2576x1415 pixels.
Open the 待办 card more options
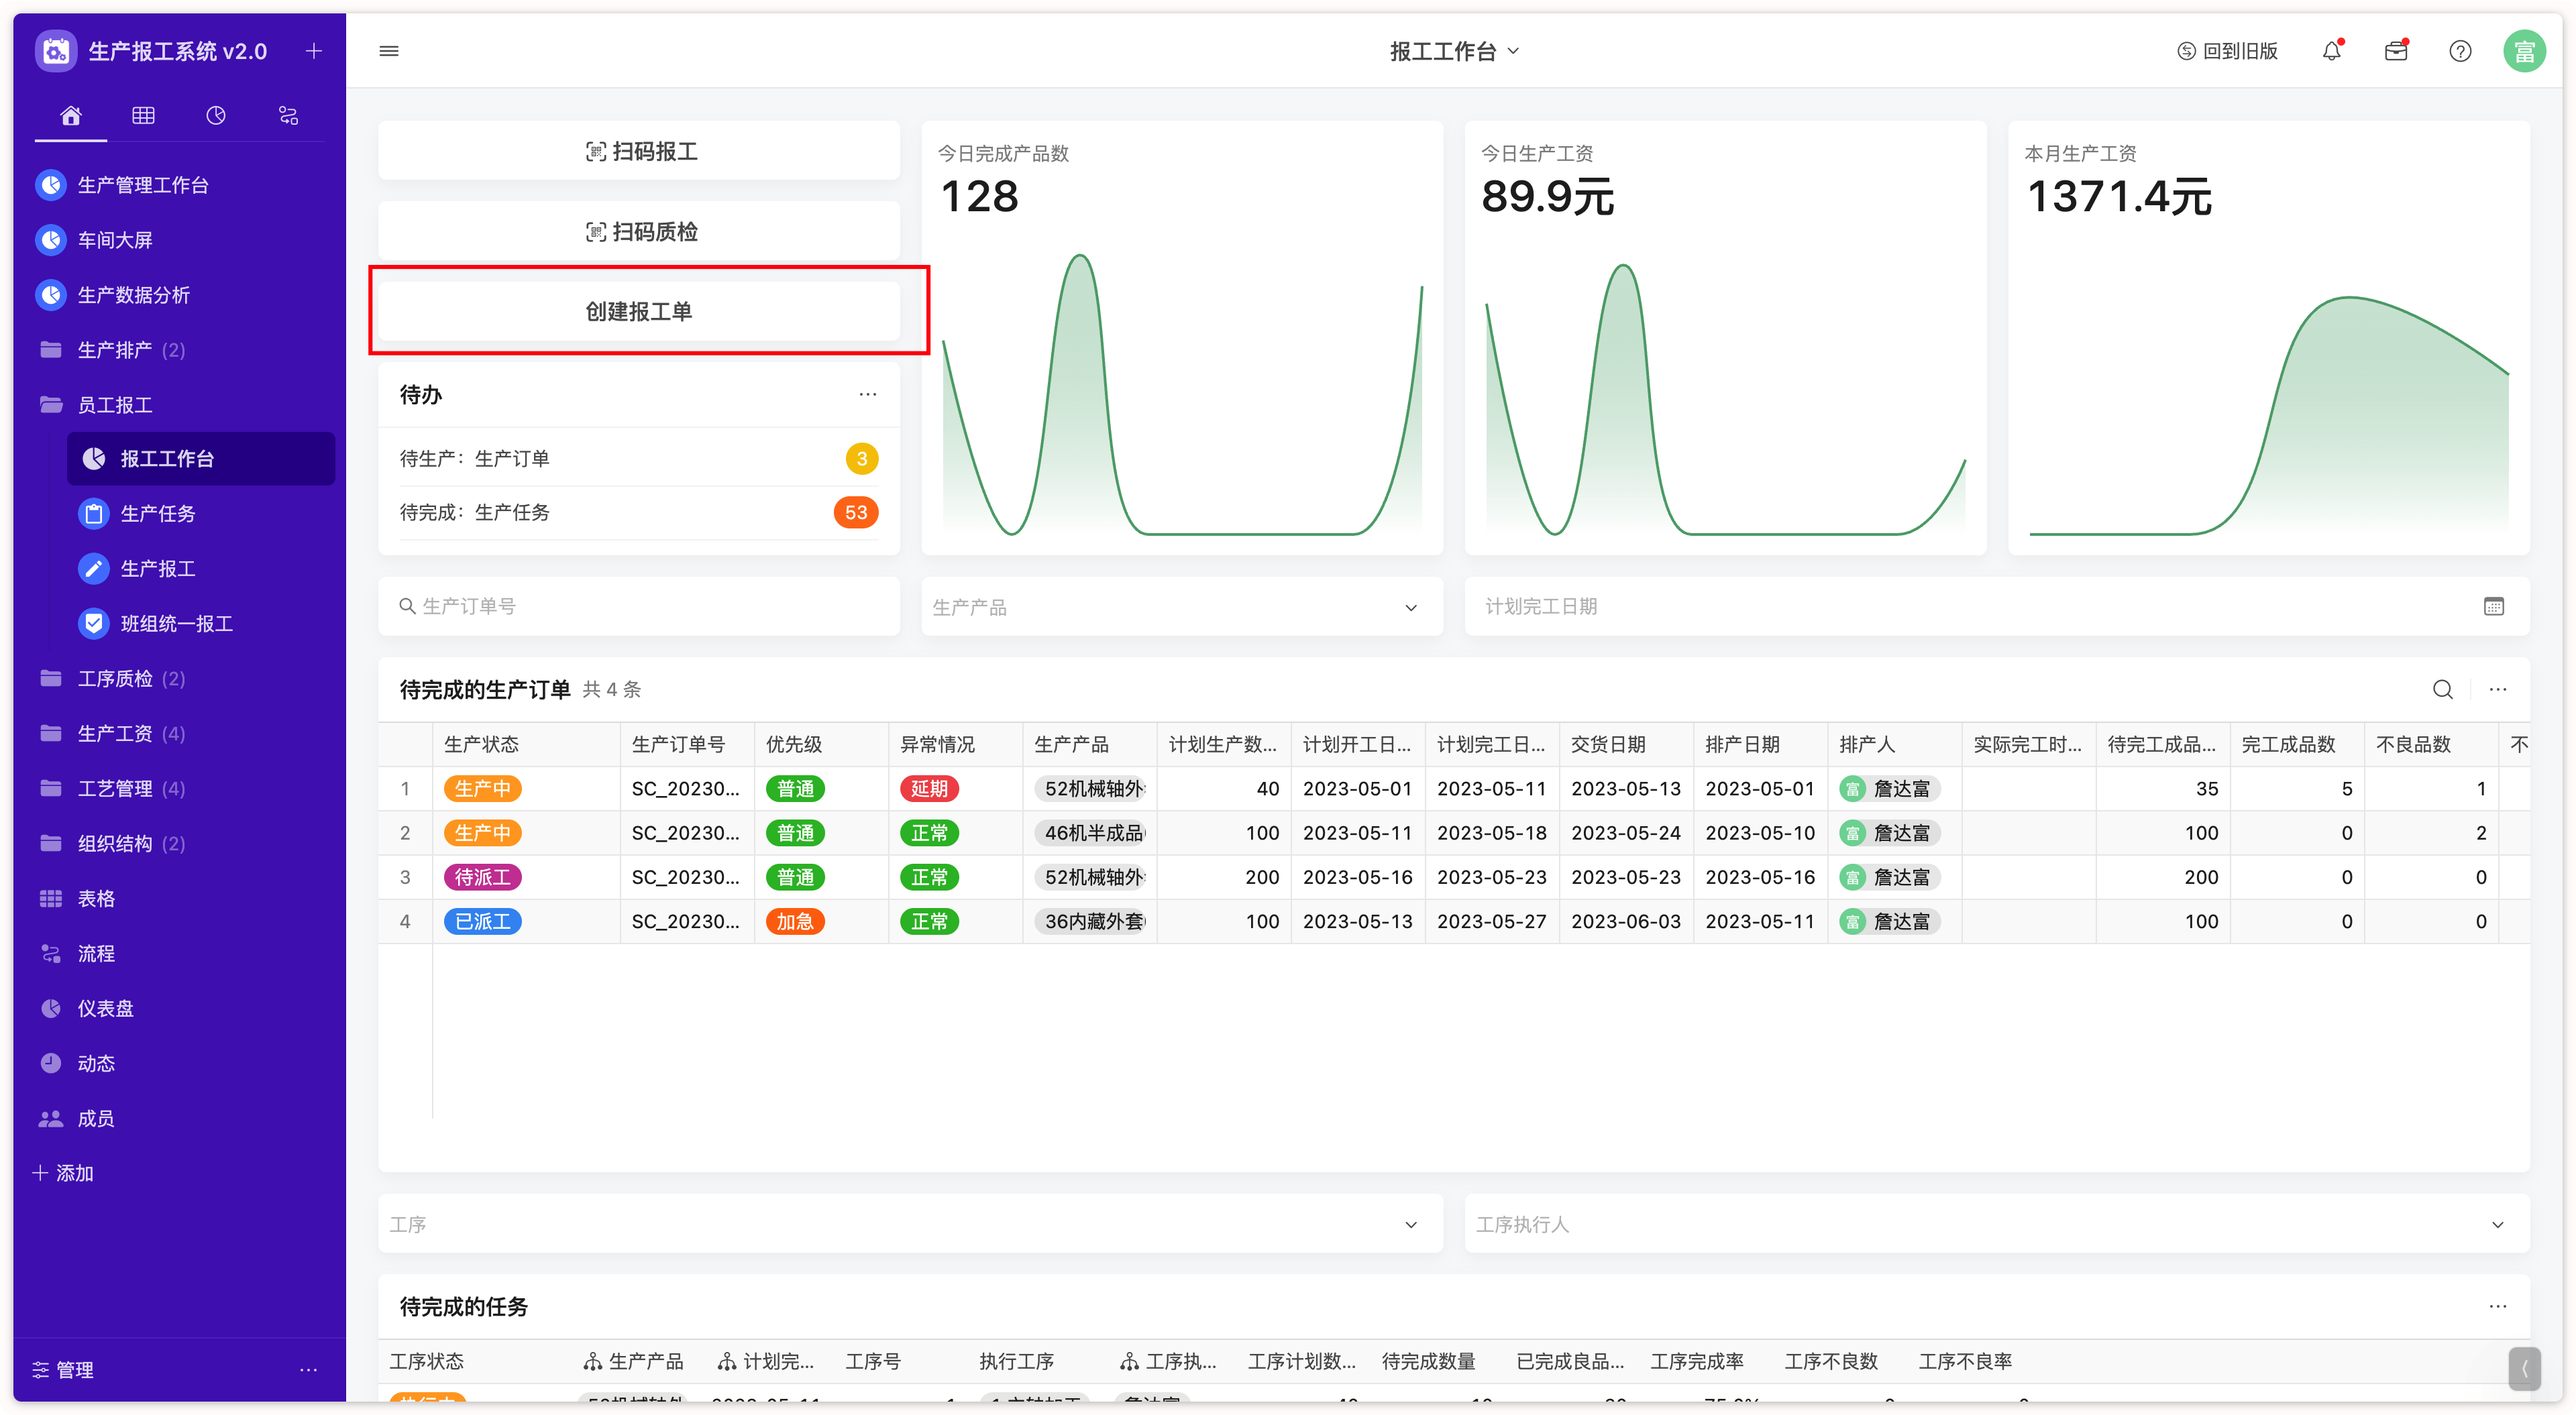(x=868, y=395)
